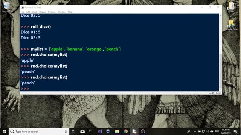Click the Ln: 30 status indicator

click(x=211, y=93)
